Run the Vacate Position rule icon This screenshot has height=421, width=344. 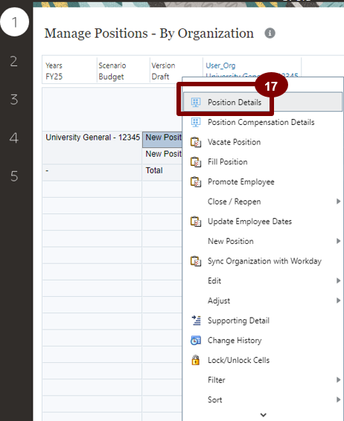(x=196, y=142)
